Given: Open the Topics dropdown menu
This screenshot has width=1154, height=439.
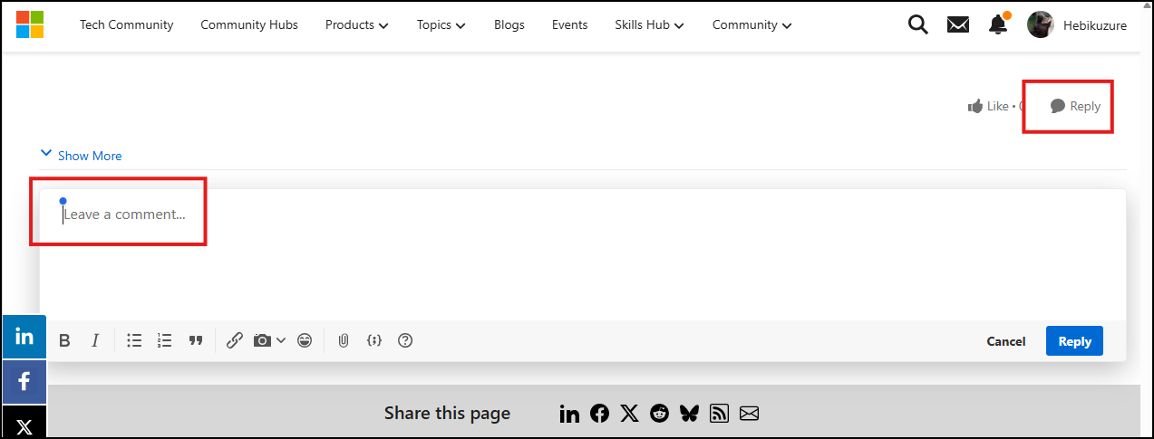Looking at the screenshot, I should pyautogui.click(x=441, y=24).
